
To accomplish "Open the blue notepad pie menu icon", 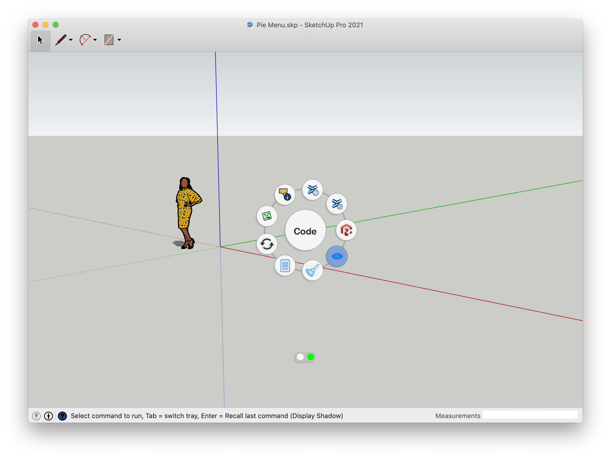I will [285, 265].
